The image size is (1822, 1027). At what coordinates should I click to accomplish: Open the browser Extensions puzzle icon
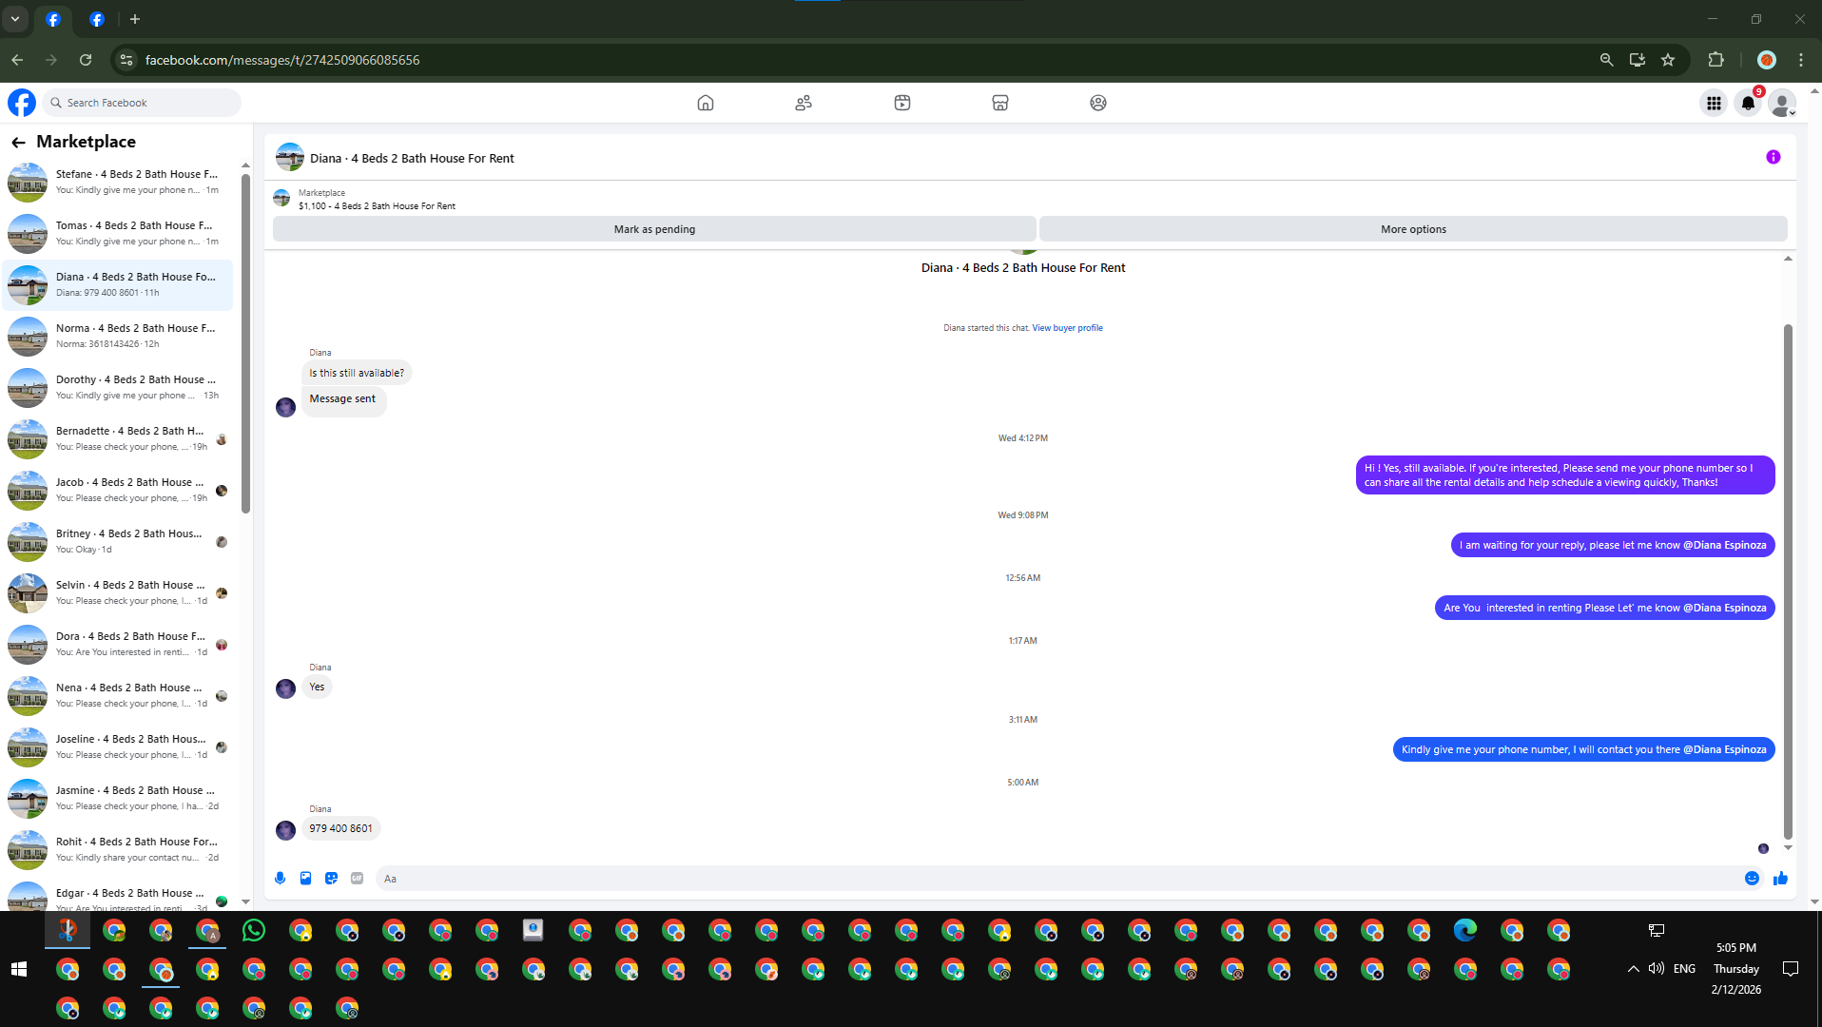(1715, 60)
